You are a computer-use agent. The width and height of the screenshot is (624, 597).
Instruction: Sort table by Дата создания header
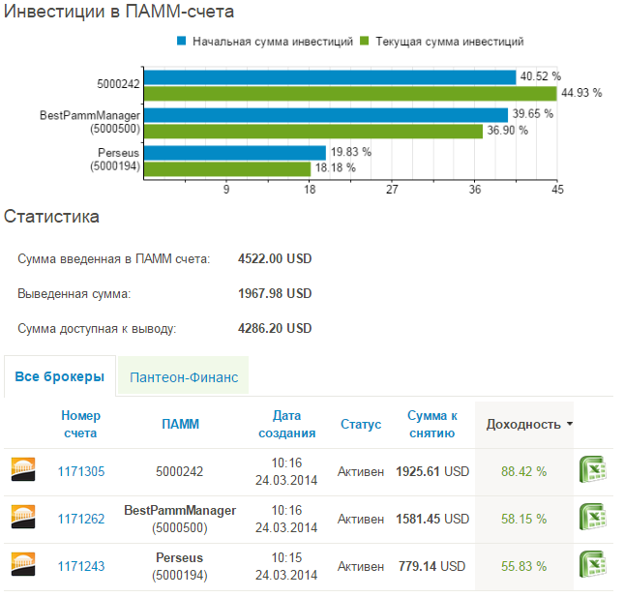(x=287, y=424)
